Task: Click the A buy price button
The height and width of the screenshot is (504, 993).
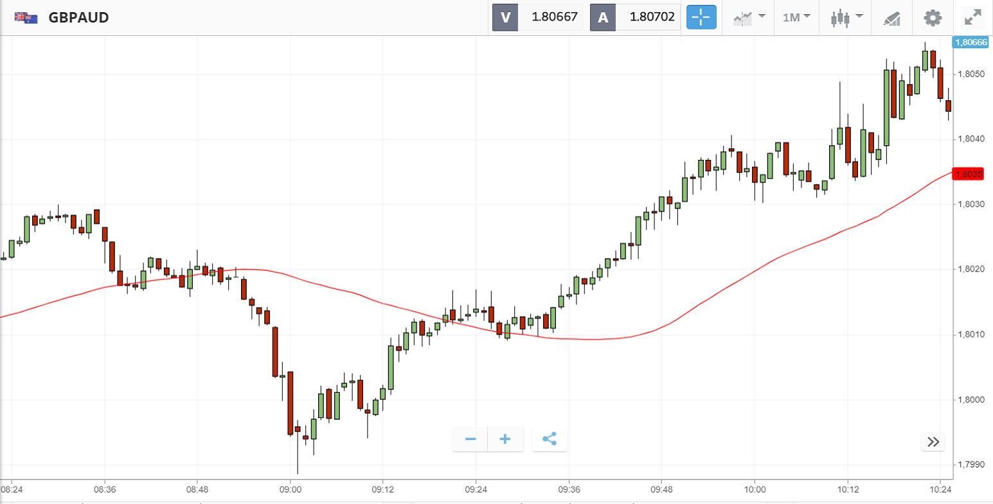Action: coord(603,17)
